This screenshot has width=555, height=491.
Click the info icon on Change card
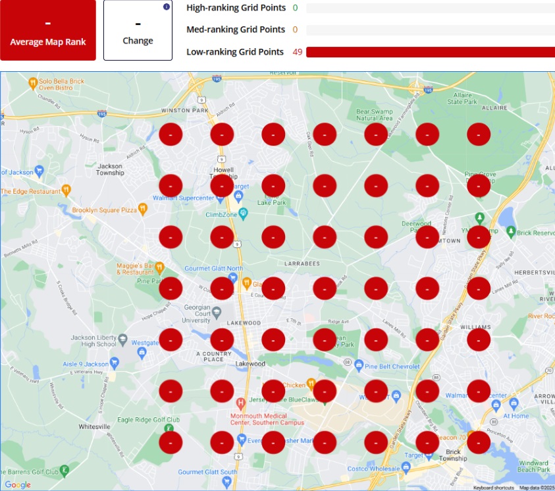point(167,7)
